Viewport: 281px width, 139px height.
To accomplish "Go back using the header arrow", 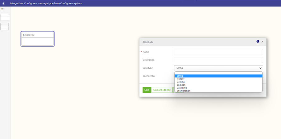I will [3, 3].
